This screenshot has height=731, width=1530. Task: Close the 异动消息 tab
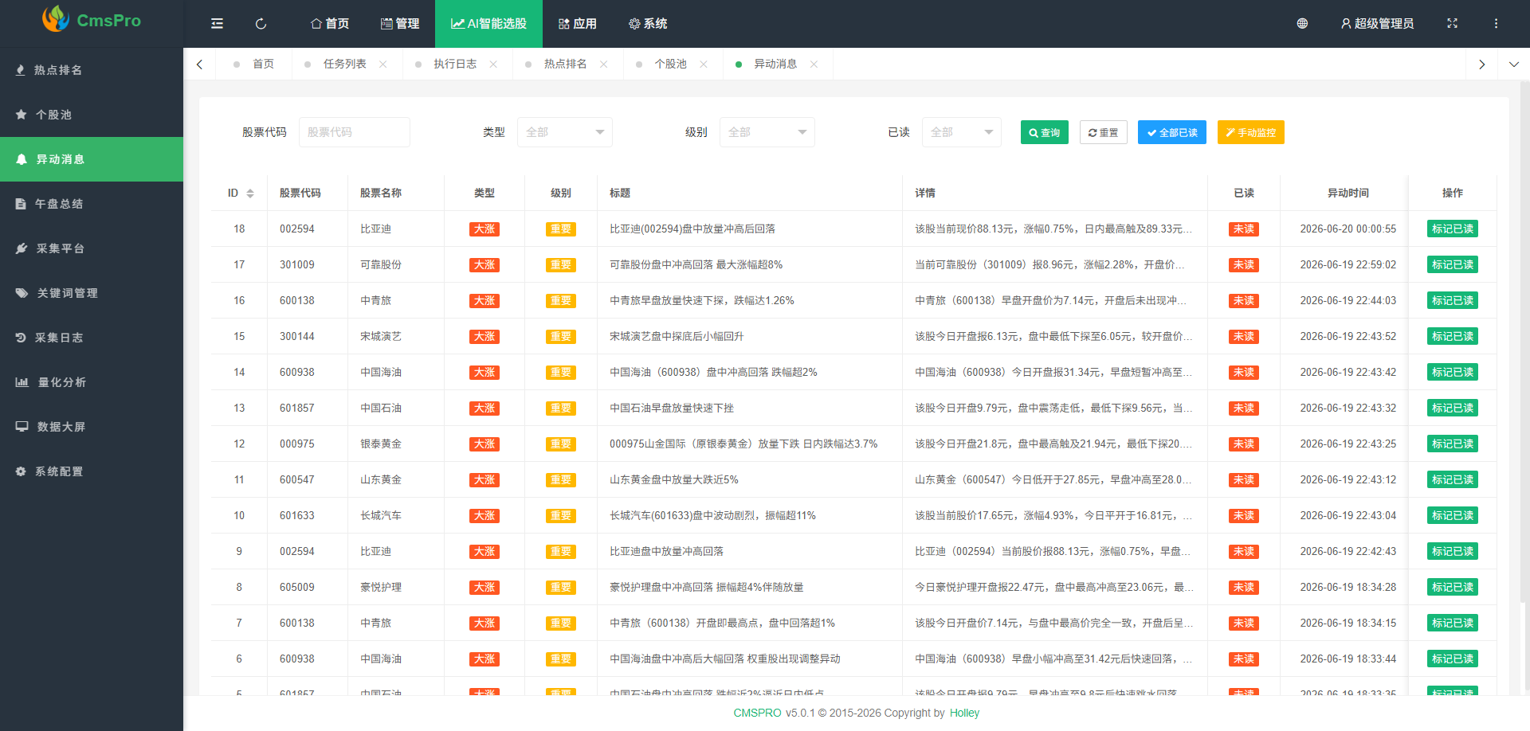(814, 64)
